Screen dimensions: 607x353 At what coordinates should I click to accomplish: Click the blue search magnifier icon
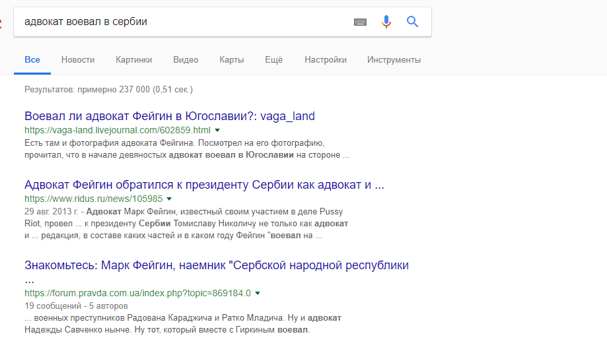click(413, 22)
